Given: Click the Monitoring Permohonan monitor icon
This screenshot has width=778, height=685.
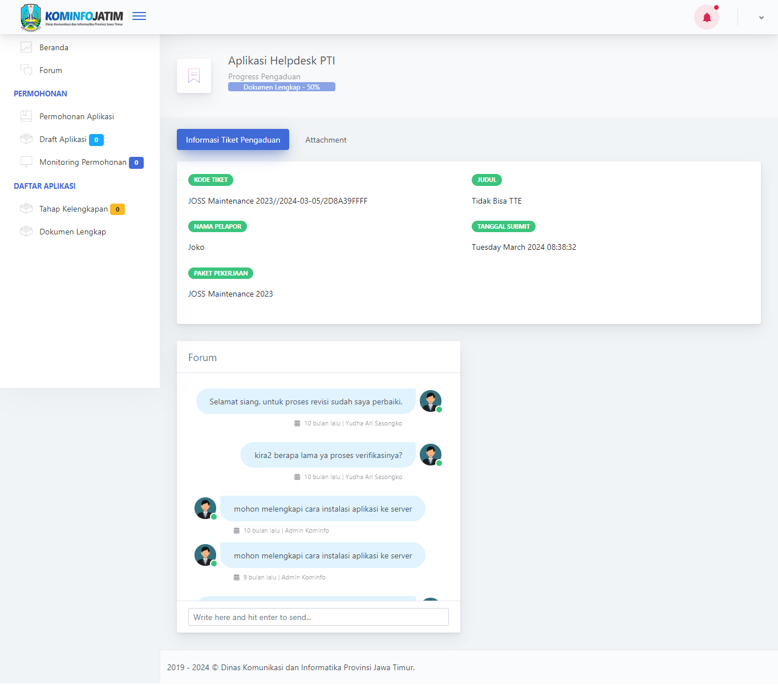Looking at the screenshot, I should 26,162.
